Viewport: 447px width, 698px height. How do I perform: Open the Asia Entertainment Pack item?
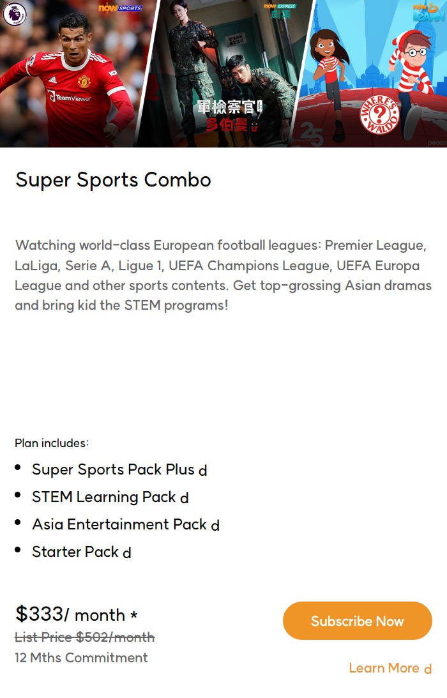(119, 524)
